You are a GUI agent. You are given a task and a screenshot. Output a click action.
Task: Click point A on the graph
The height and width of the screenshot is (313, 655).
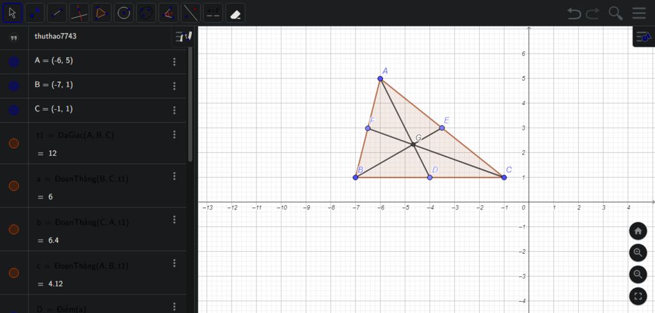click(380, 79)
